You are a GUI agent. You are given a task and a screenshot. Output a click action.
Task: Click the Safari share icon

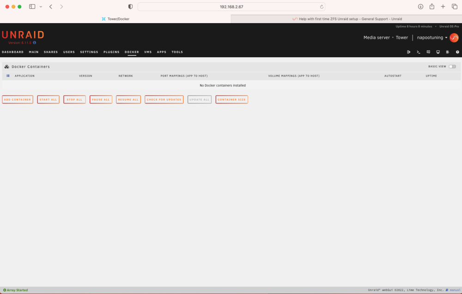(432, 6)
